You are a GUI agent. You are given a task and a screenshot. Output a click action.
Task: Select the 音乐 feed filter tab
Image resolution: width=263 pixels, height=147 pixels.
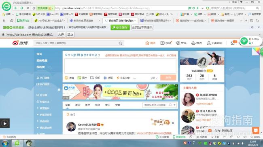click(108, 105)
